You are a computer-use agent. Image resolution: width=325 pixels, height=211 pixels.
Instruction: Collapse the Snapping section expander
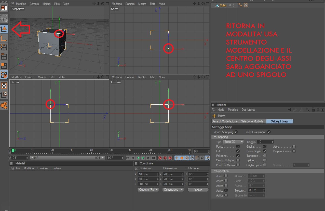(x=215, y=137)
